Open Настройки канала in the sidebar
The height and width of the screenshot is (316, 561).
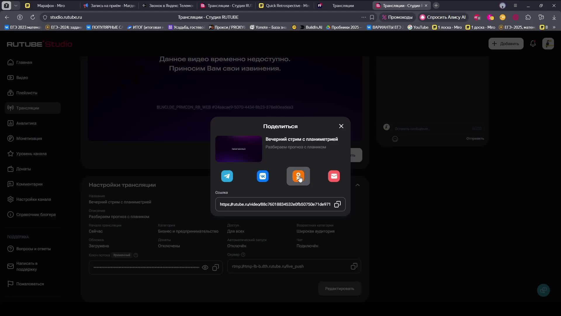pyautogui.click(x=33, y=199)
